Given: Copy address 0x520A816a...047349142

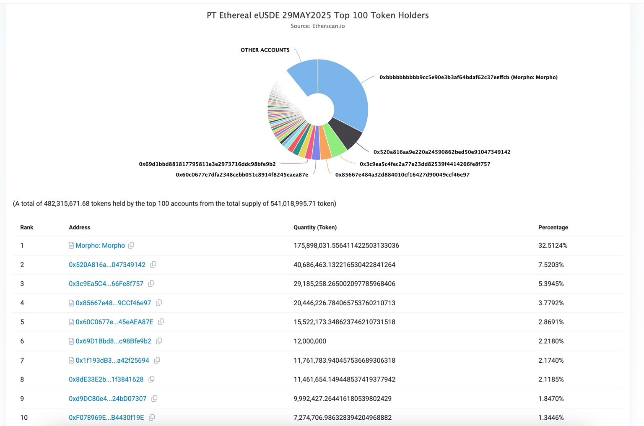Looking at the screenshot, I should pos(153,265).
